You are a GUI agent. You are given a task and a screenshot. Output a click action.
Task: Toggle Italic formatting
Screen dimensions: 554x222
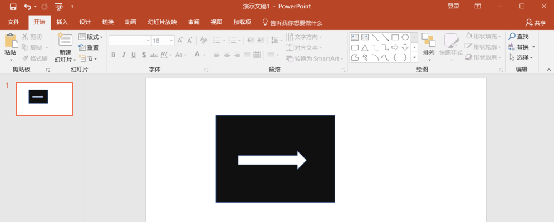124,55
